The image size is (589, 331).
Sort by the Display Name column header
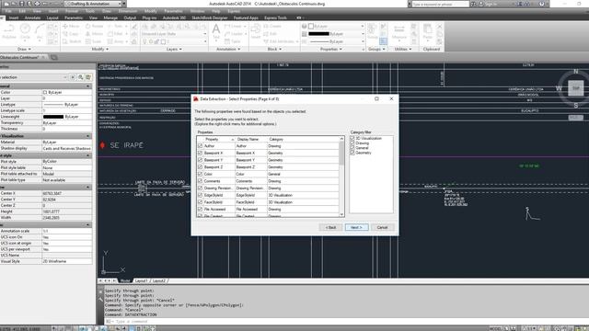coord(251,139)
